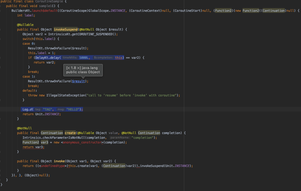Collapse the sample1 method in gutter
The image size is (301, 191).
(1, 6)
